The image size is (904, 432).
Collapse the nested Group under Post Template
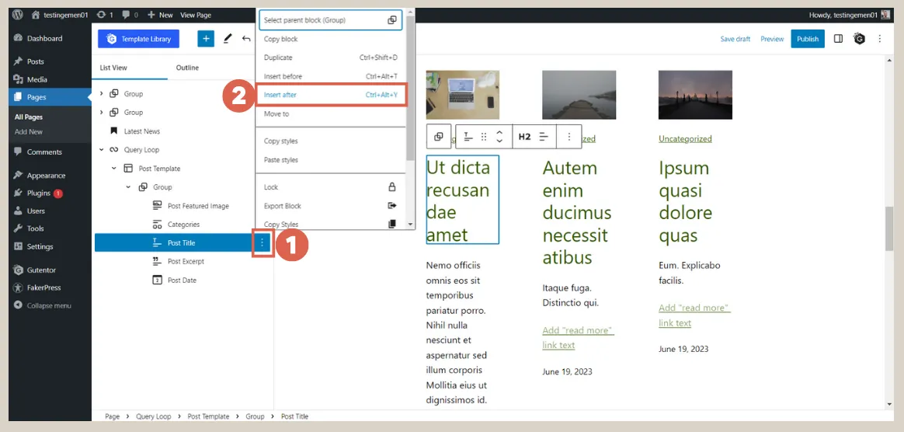[128, 187]
